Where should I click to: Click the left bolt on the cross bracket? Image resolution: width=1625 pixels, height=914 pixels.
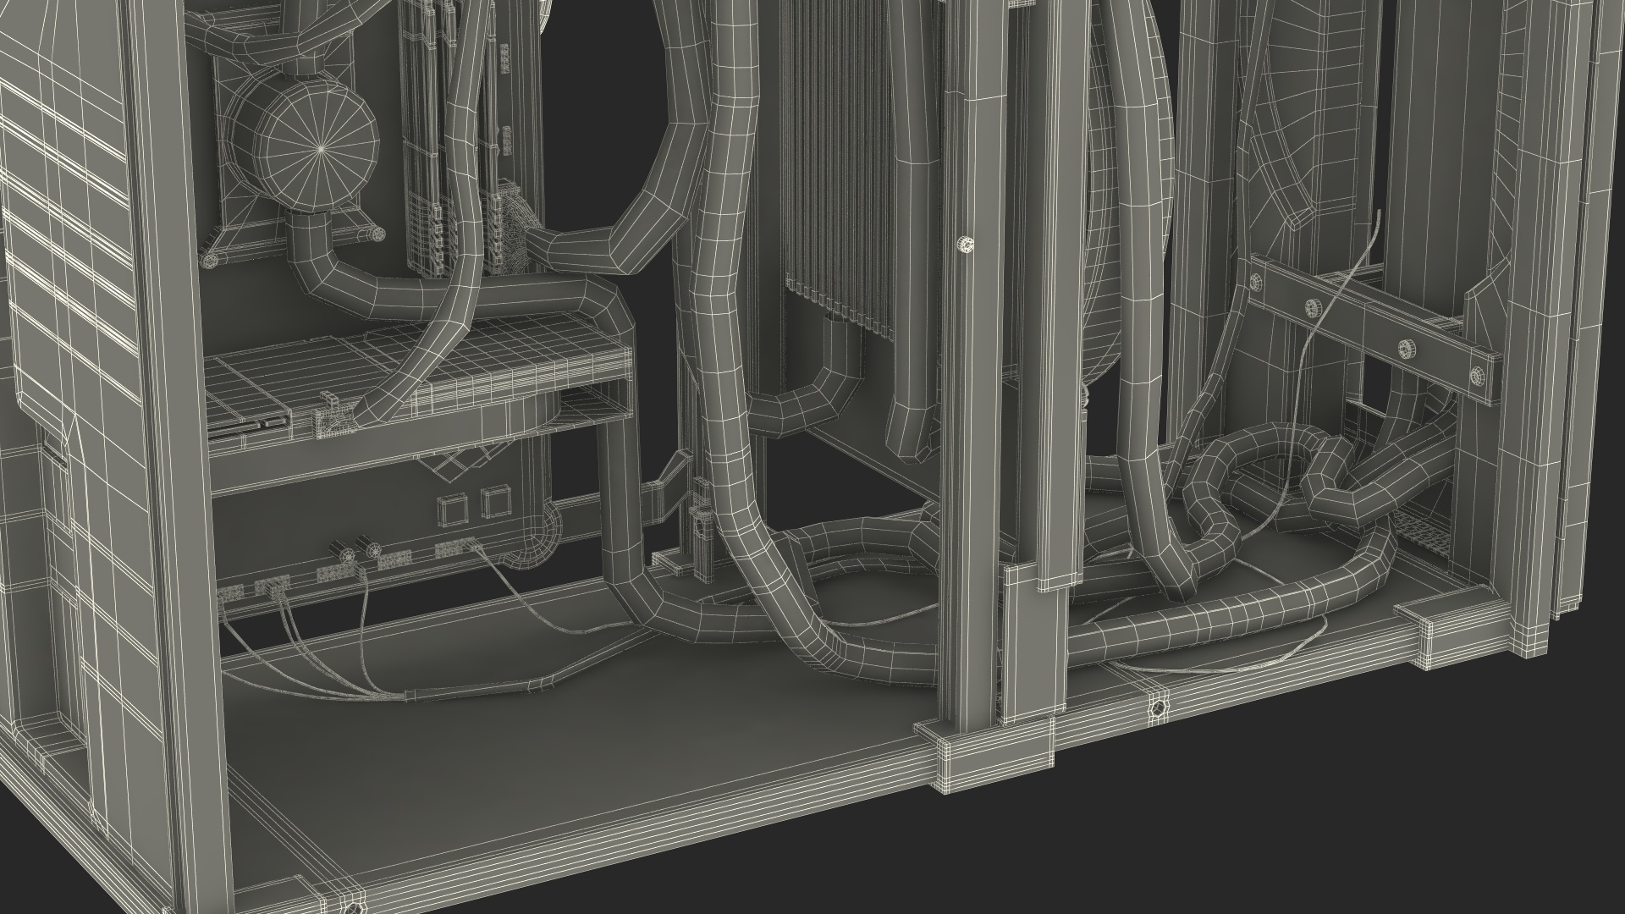[1314, 308]
